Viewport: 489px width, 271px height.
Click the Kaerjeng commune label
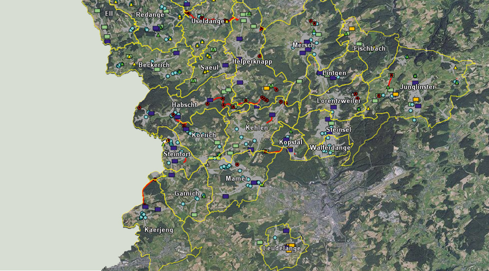coord(159,230)
